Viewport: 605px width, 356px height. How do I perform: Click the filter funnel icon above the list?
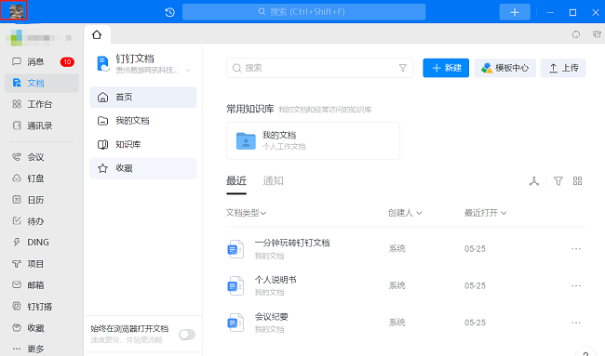pos(558,181)
